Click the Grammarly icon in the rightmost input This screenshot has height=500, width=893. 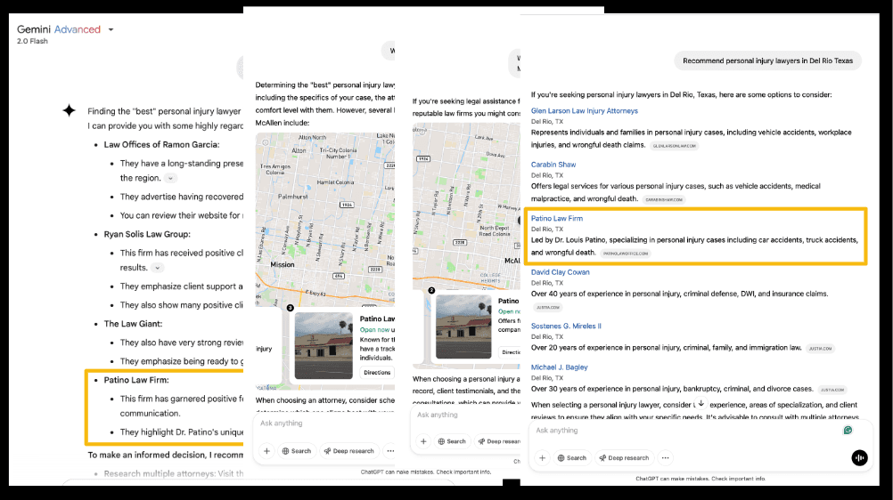tap(848, 431)
